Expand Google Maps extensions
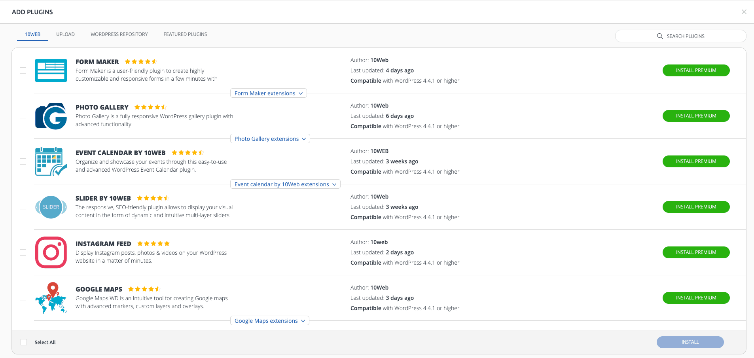This screenshot has width=754, height=358. [269, 321]
